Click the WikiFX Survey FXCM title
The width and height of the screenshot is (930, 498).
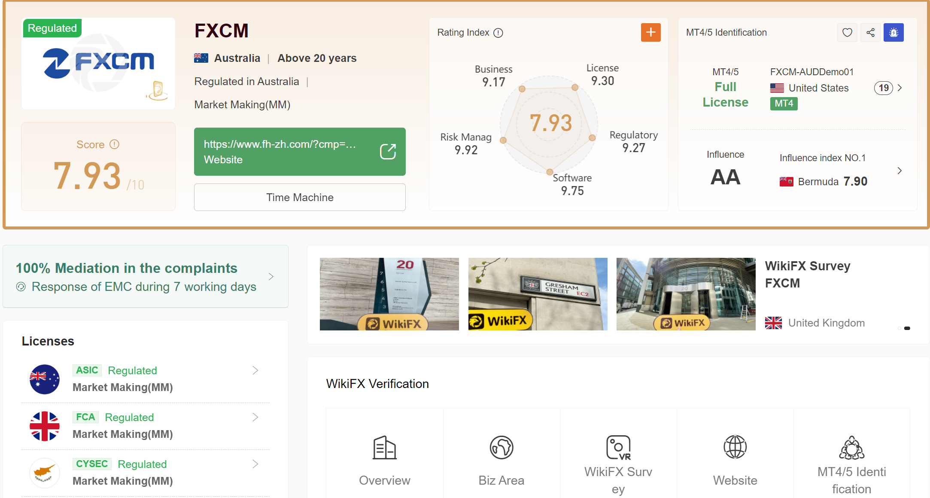click(x=808, y=275)
